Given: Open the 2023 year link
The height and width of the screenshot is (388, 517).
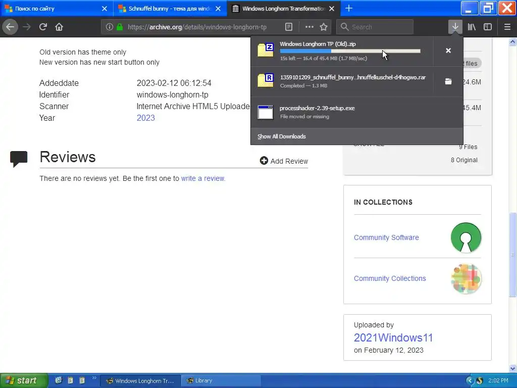Looking at the screenshot, I should tap(146, 118).
